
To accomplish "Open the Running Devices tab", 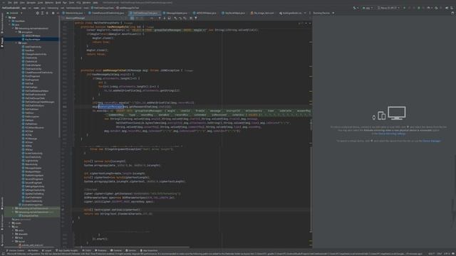I will pos(321,13).
